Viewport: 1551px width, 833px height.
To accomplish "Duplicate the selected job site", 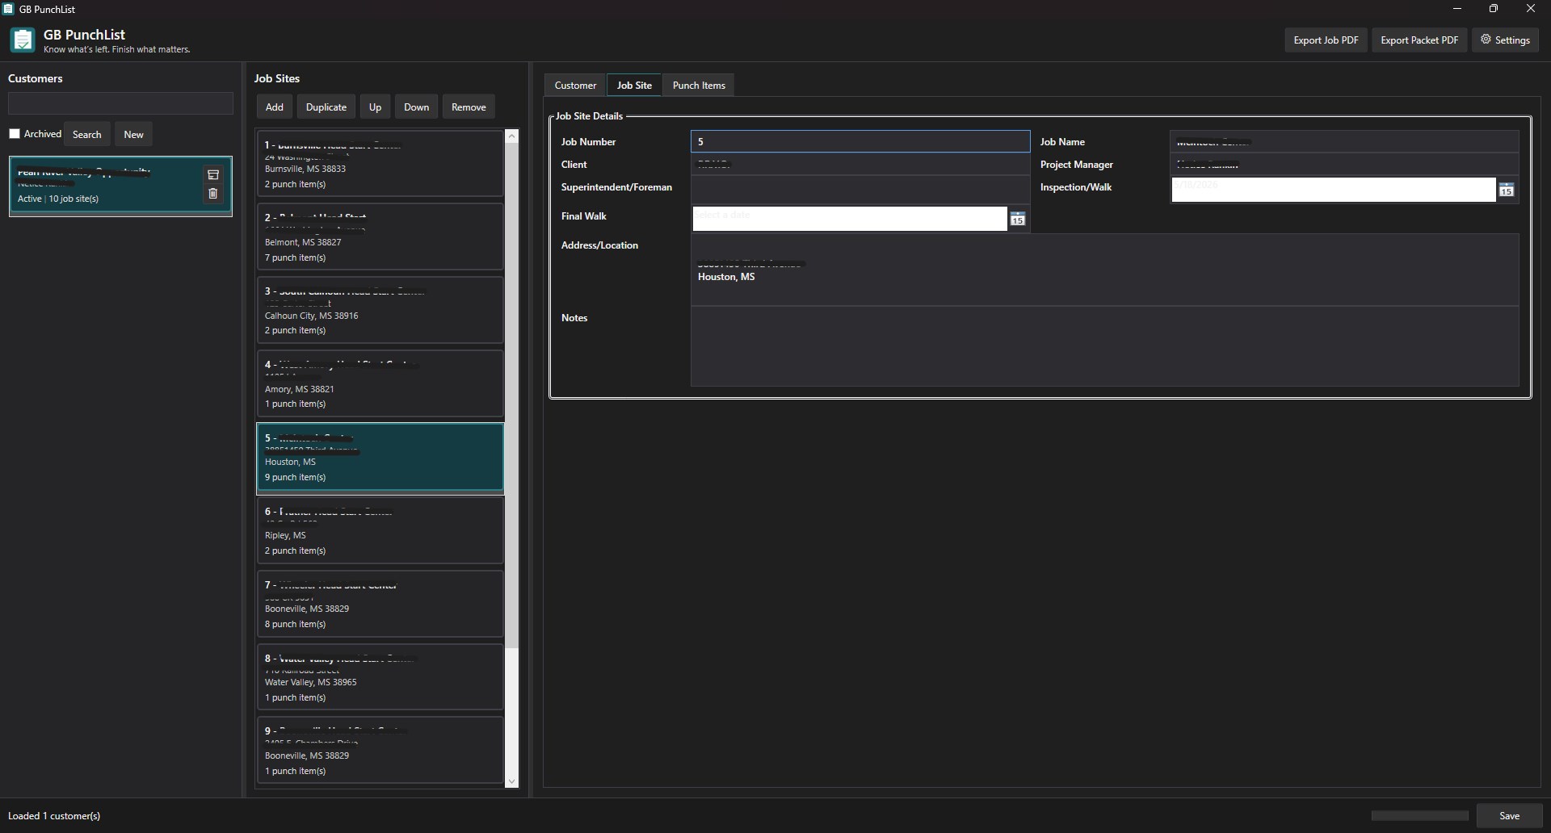I will click(326, 107).
